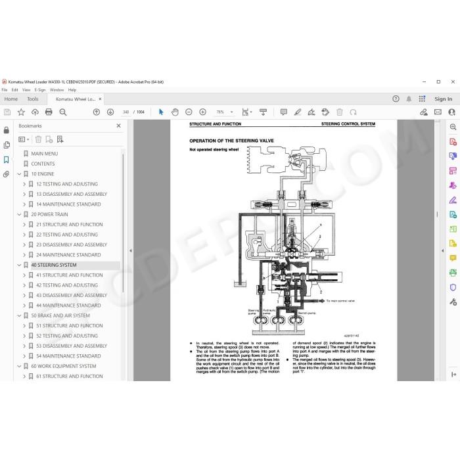Viewport: 460px width, 460px height.
Task: Open security lock panel in sidebar
Action: click(x=7, y=130)
